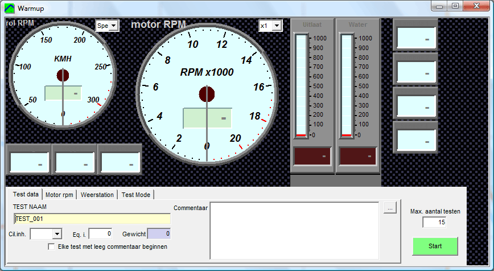Enable 'Elke test met leeg commentaar beginnen'

point(52,247)
